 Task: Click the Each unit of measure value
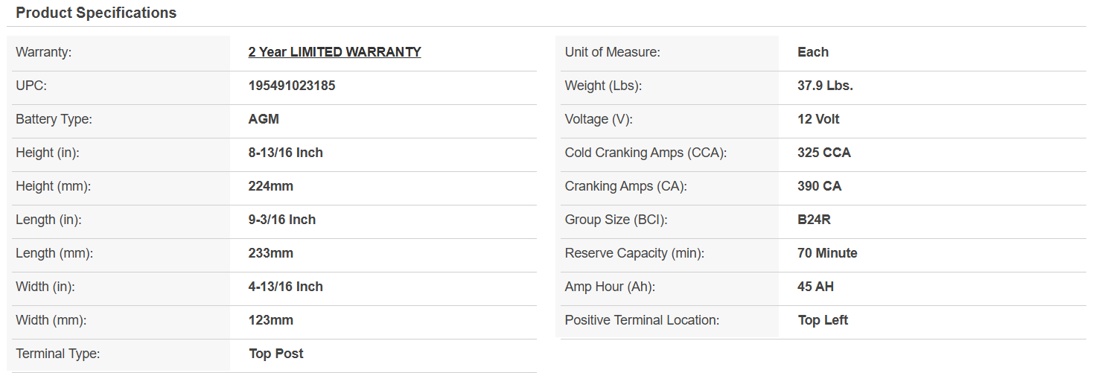pyautogui.click(x=812, y=52)
